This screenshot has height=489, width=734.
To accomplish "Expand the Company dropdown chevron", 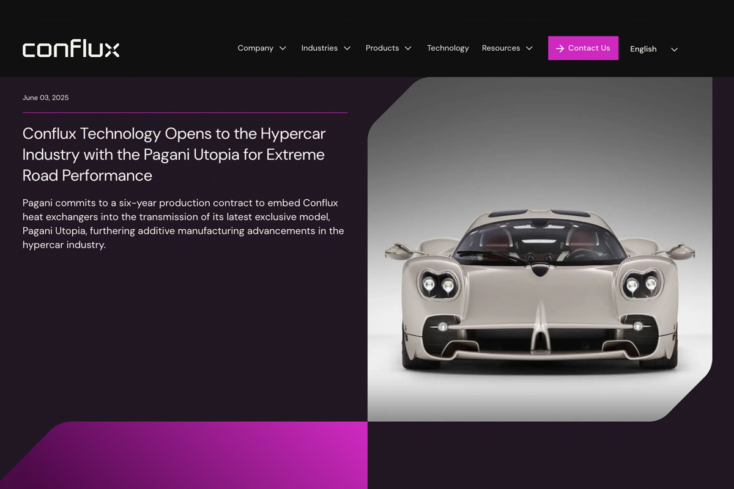I will 283,48.
